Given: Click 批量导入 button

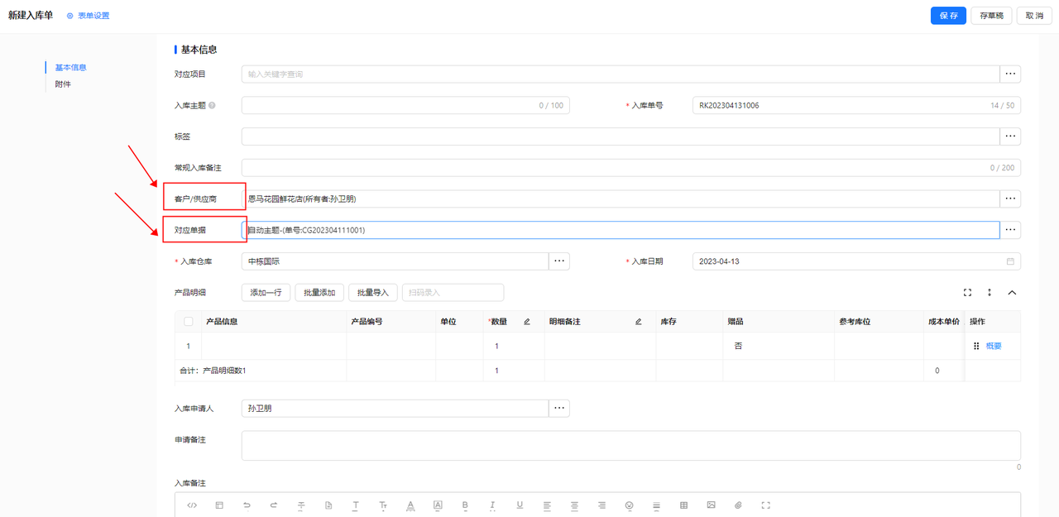Looking at the screenshot, I should 373,292.
